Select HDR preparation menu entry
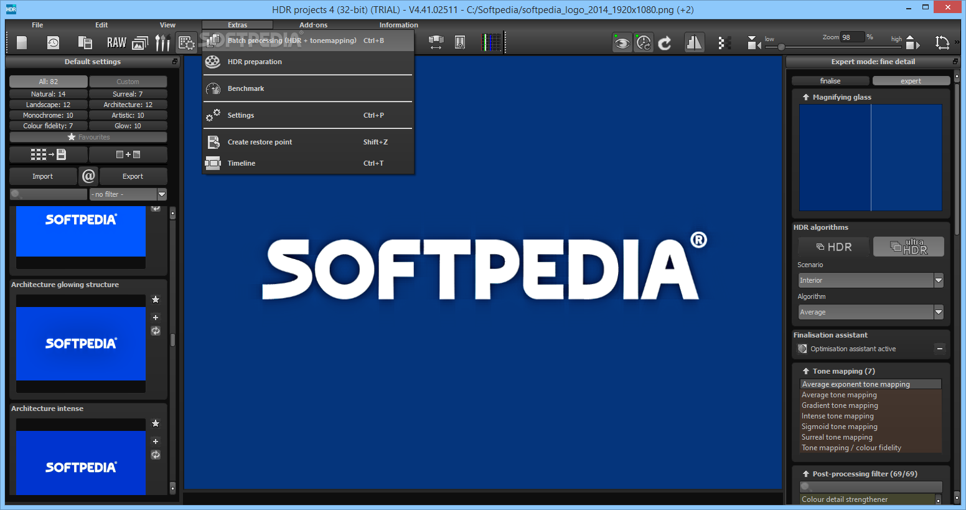The height and width of the screenshot is (510, 966). tap(308, 62)
